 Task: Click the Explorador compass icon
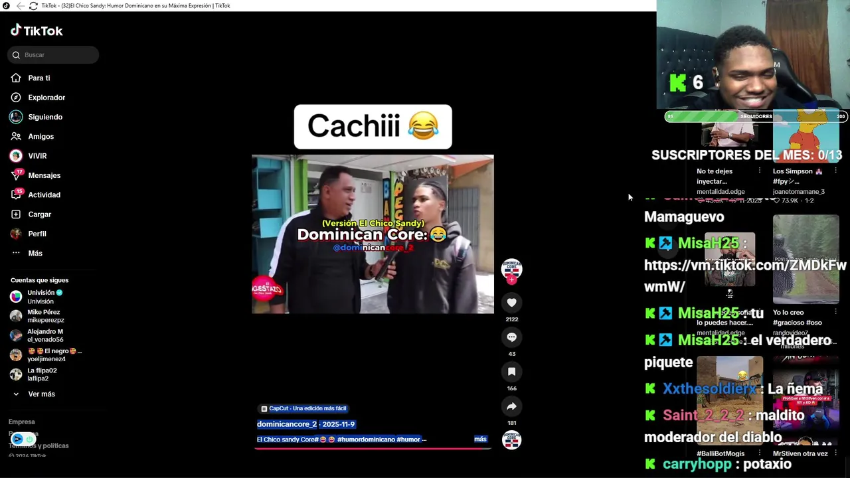pyautogui.click(x=16, y=98)
